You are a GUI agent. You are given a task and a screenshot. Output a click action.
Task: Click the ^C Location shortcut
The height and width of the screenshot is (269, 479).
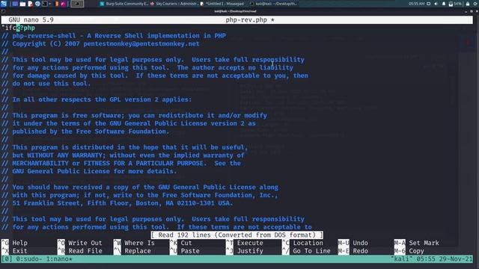(302, 243)
